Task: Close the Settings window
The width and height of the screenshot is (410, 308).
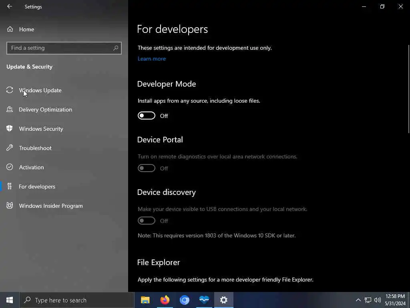Action: [x=400, y=6]
